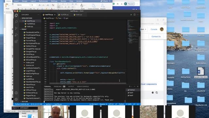Open Manage gear in activity bar
The image size is (209, 118).
(16, 99)
